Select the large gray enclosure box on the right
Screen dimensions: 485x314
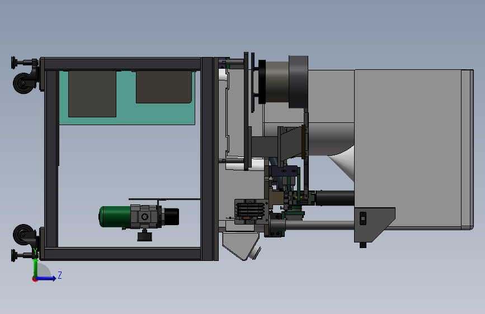[413, 149]
